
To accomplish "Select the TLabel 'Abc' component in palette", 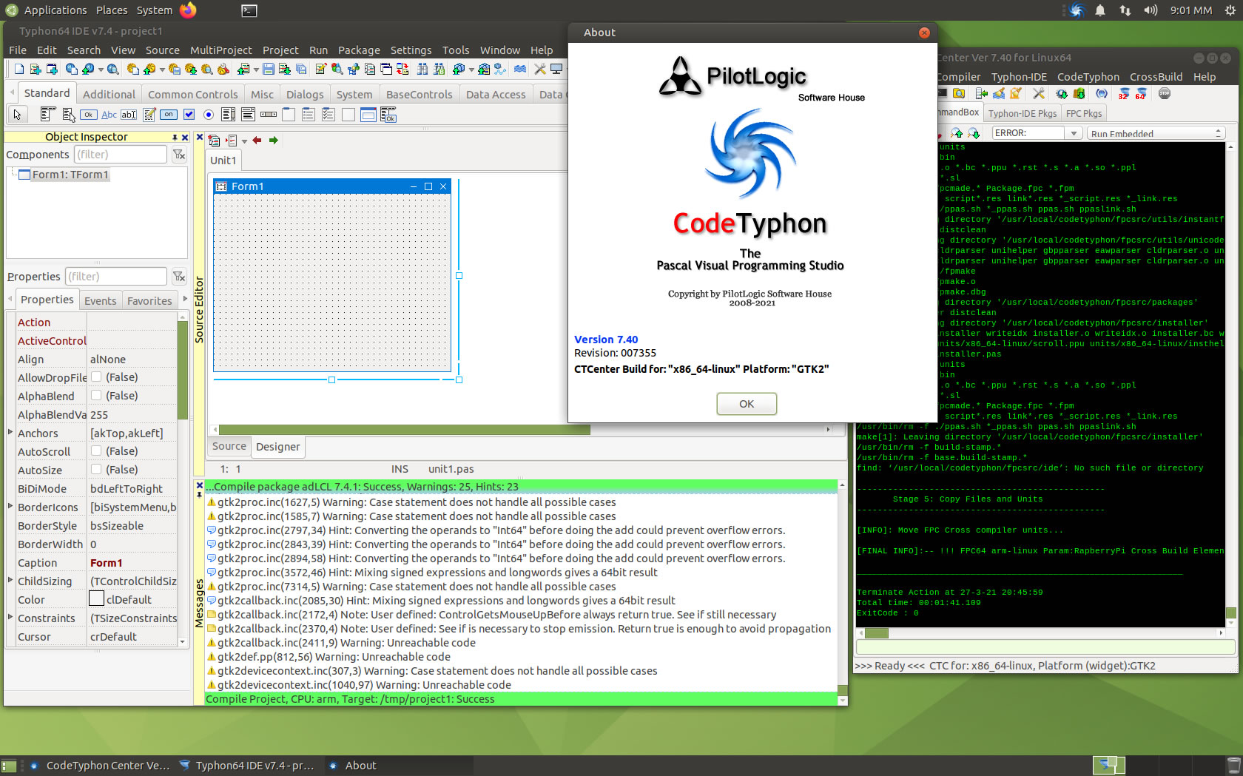I will (x=109, y=115).
